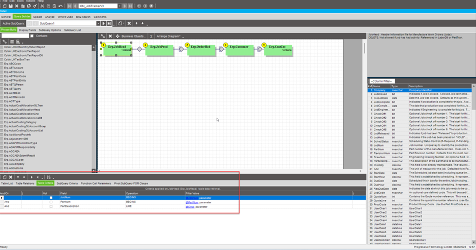The width and height of the screenshot is (476, 250).
Task: Toggle the Contains checkbox
Action: click(x=32, y=36)
